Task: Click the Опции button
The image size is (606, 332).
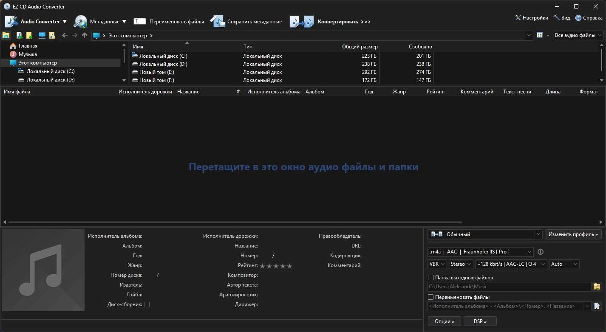Action: tap(444, 321)
